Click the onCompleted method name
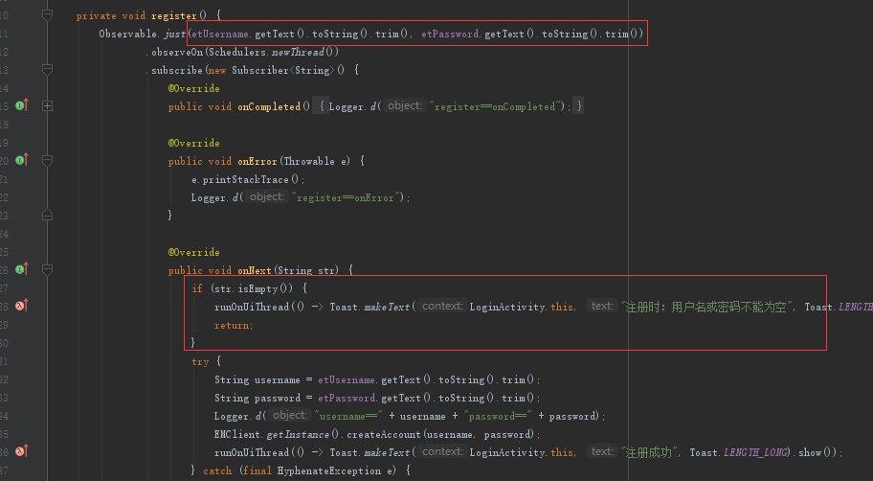This screenshot has height=481, width=873. pos(269,106)
